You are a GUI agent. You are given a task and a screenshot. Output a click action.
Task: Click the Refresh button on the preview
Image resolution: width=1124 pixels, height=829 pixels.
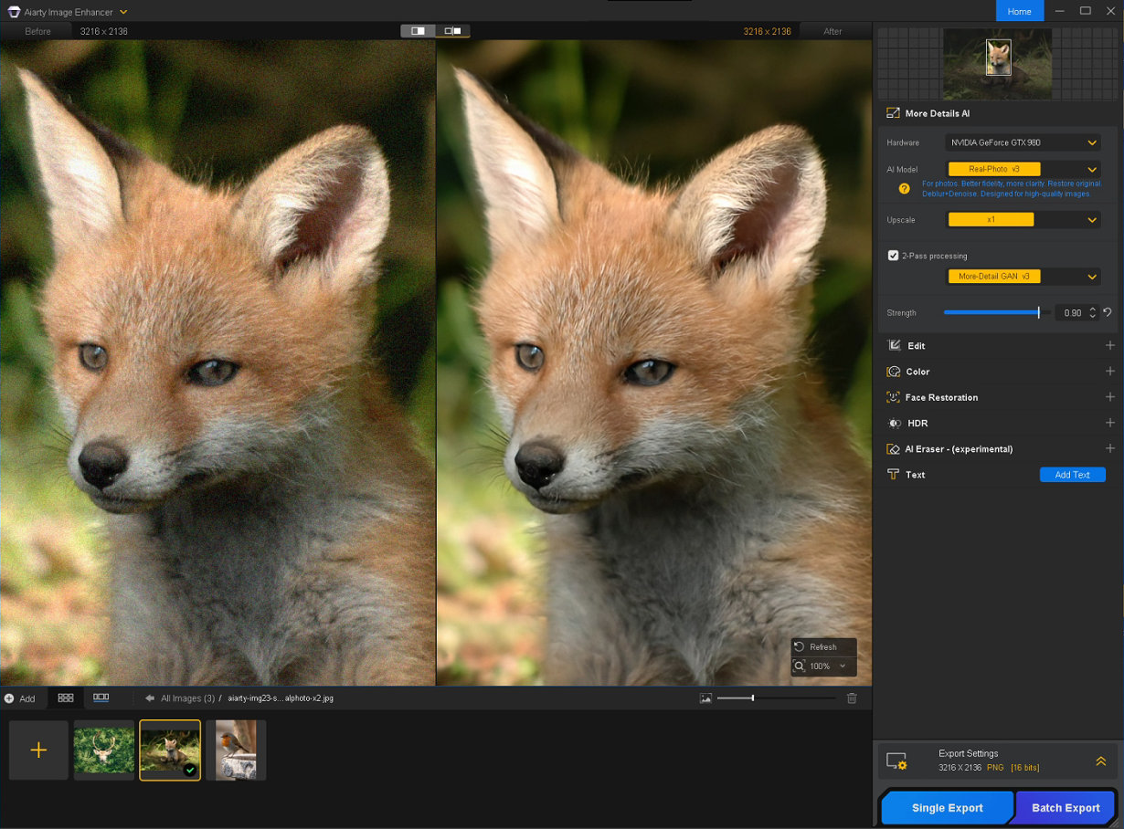[823, 646]
